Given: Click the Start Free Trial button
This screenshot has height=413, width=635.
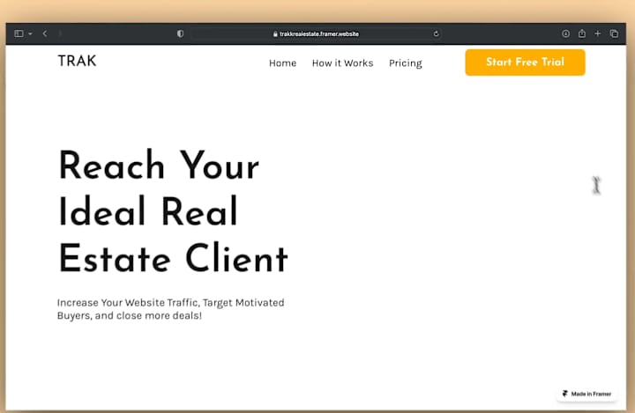Looking at the screenshot, I should pyautogui.click(x=526, y=63).
